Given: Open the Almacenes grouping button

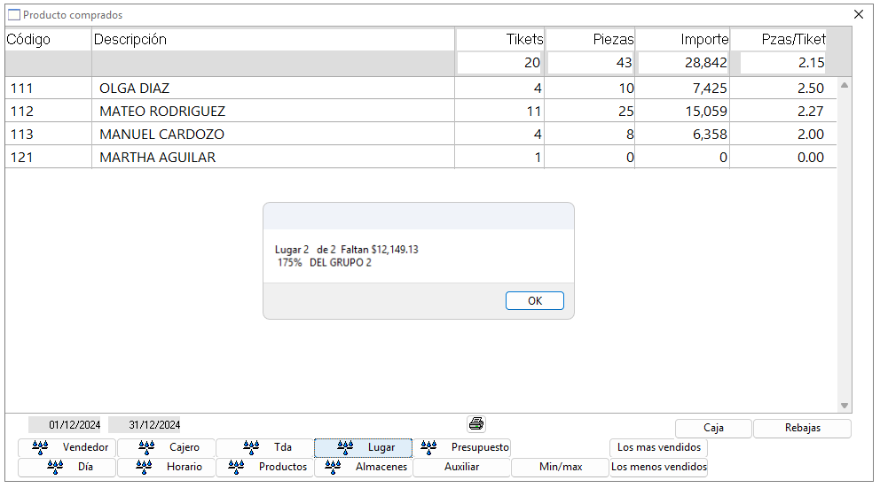Looking at the screenshot, I should click(x=363, y=468).
